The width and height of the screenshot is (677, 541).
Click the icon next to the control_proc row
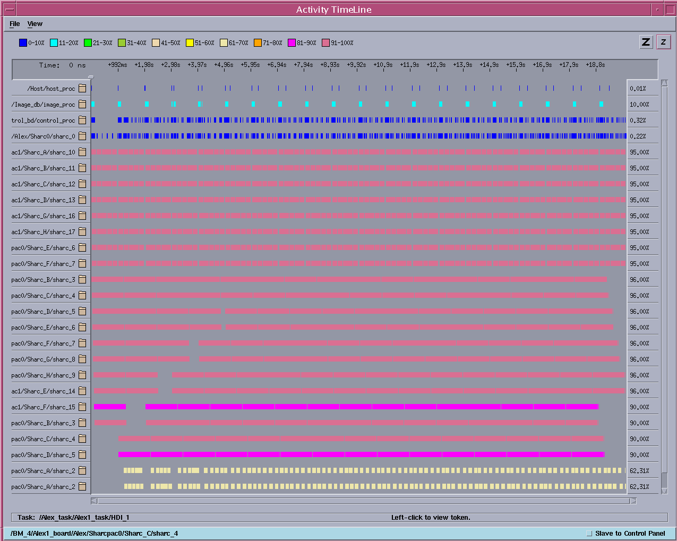[82, 121]
